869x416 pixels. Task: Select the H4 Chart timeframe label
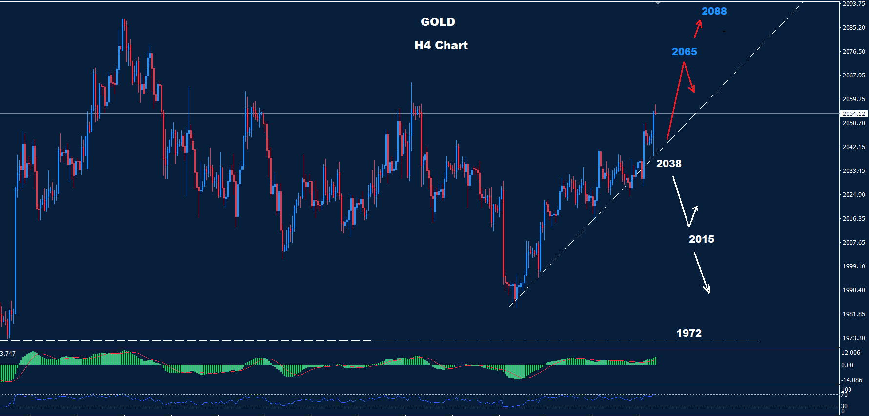pos(441,45)
